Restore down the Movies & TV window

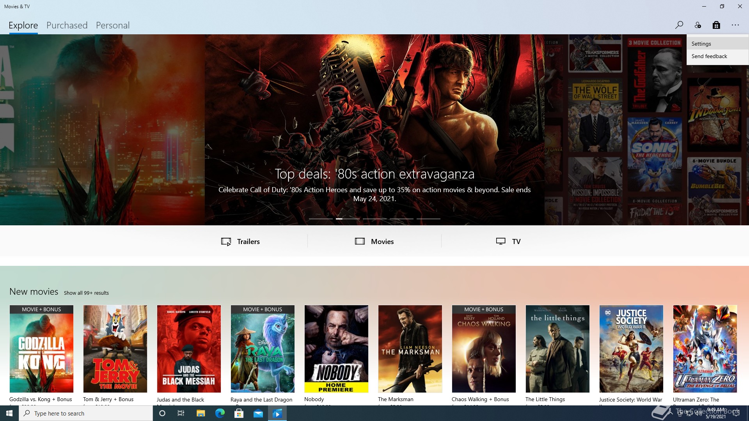point(722,6)
